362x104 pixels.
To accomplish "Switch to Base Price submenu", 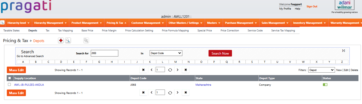I will coord(87,31).
